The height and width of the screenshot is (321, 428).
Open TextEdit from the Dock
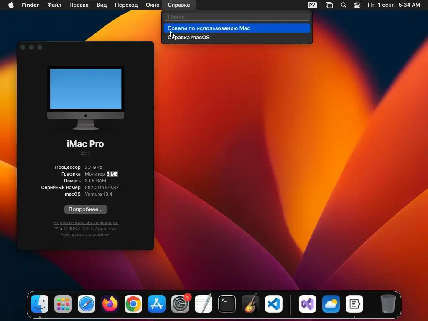204,303
